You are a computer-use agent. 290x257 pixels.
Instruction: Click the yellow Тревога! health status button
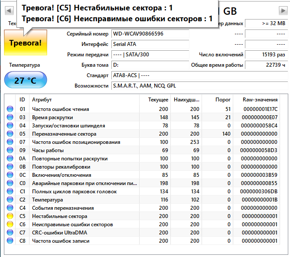(x=25, y=43)
